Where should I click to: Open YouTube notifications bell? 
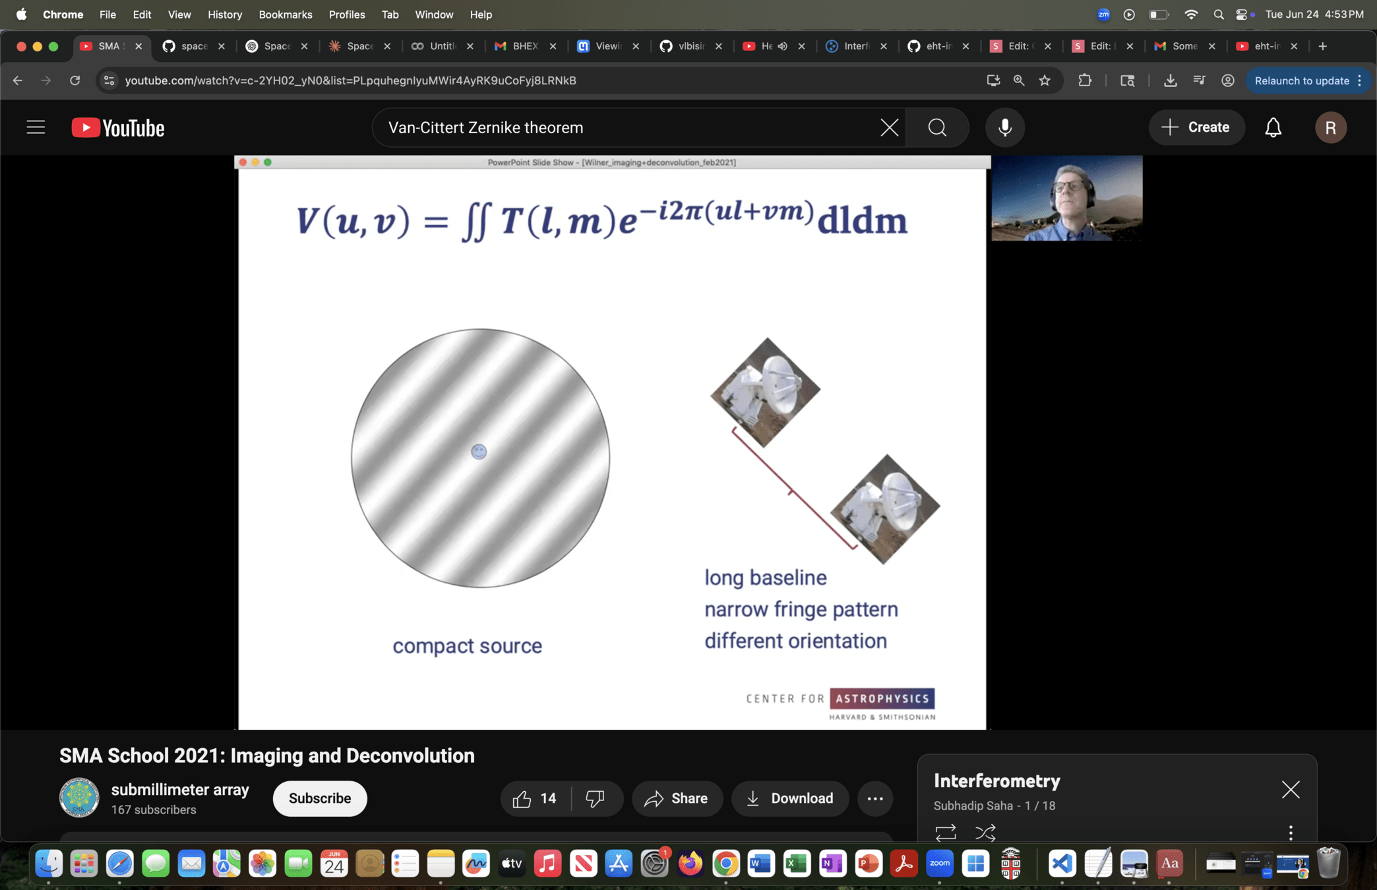tap(1273, 127)
